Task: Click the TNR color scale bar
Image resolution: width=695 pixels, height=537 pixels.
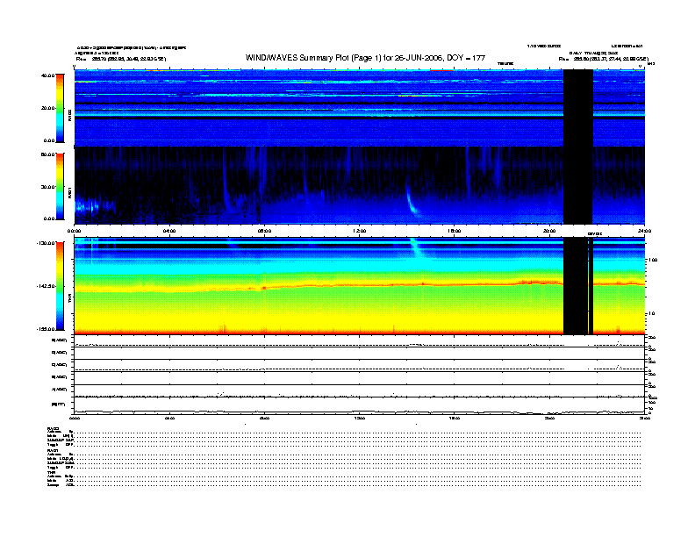Action: [x=60, y=286]
